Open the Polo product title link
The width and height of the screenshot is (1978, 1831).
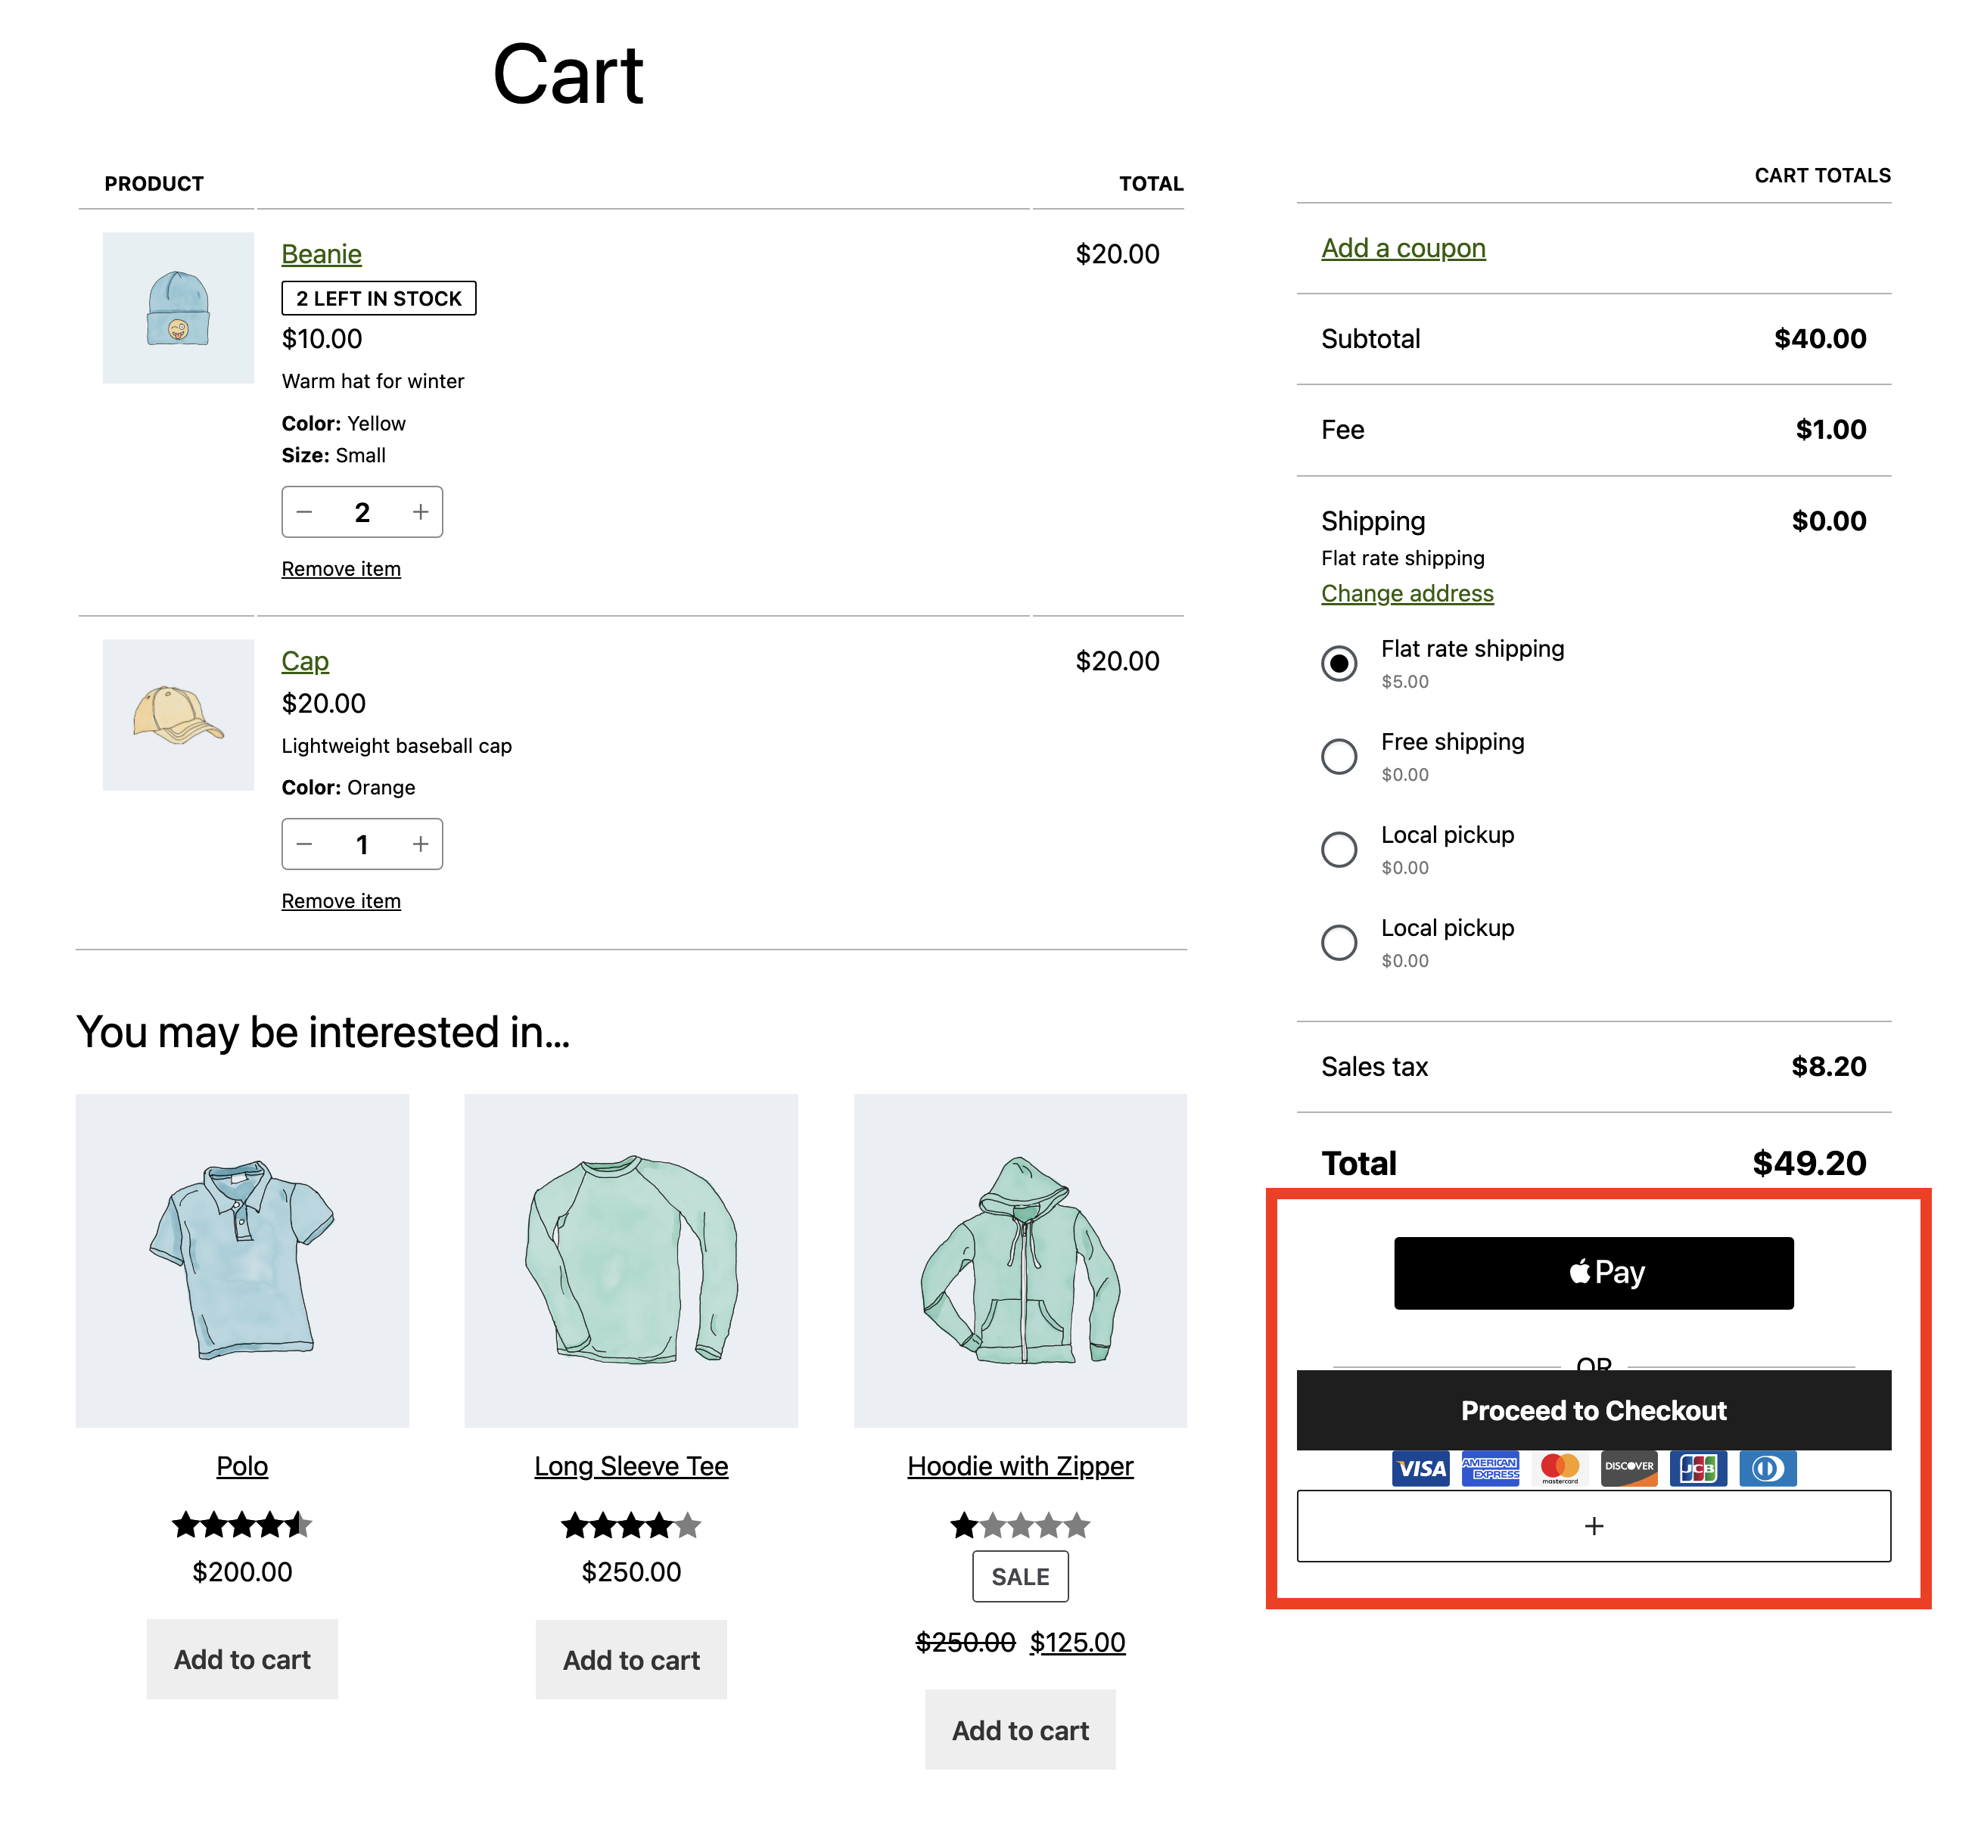(242, 1466)
